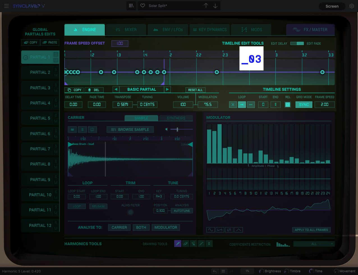Select back-and-forth loop mode
The height and width of the screenshot is (275, 358).
pos(251,104)
